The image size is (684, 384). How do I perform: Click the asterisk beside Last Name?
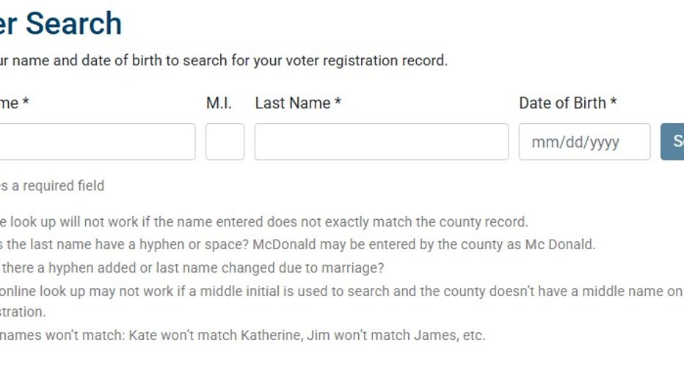[x=338, y=103]
